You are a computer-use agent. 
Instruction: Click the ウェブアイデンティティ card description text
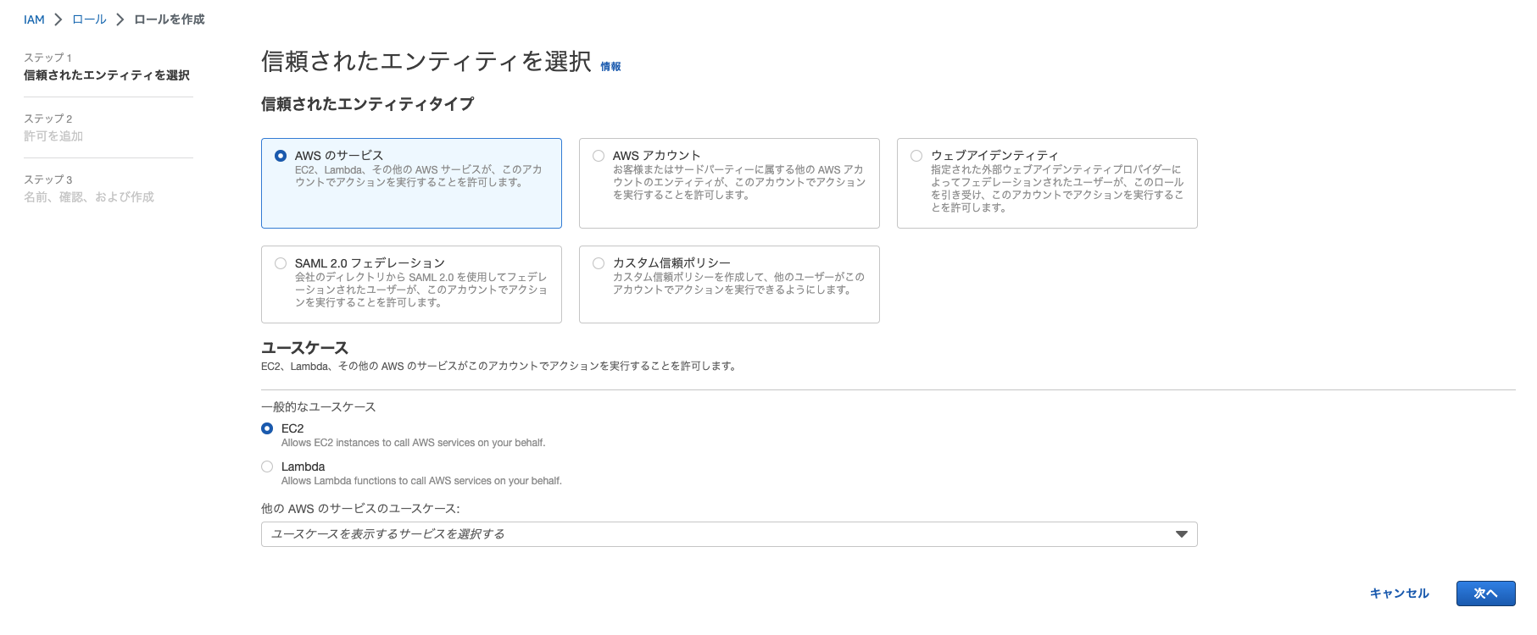pos(1057,188)
